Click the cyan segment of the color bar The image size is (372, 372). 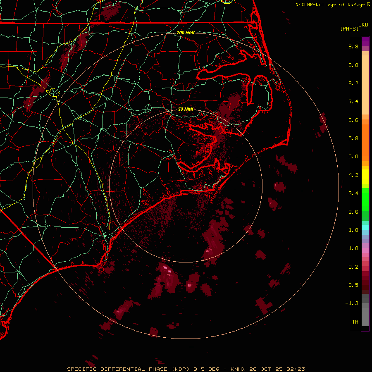coord(365,227)
